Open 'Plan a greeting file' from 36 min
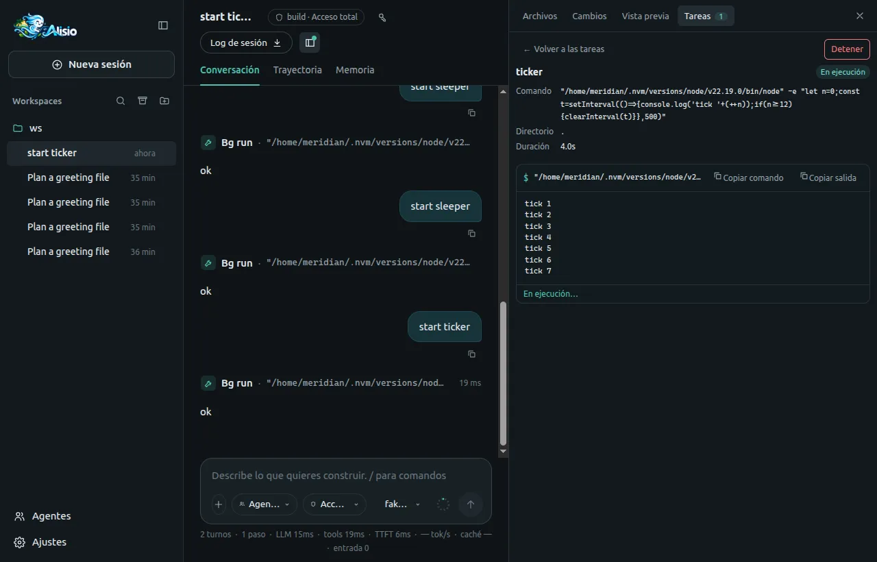 click(x=91, y=252)
